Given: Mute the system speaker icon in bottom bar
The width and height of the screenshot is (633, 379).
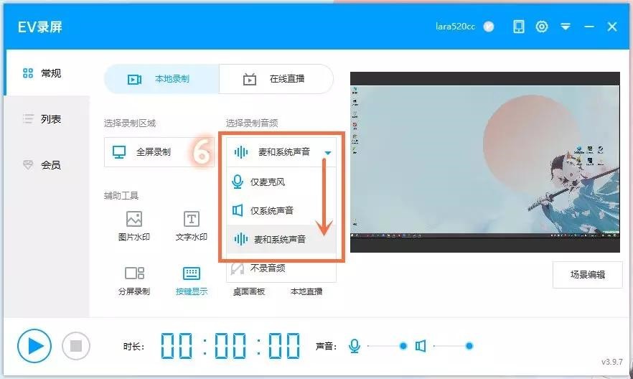Looking at the screenshot, I should coord(421,346).
